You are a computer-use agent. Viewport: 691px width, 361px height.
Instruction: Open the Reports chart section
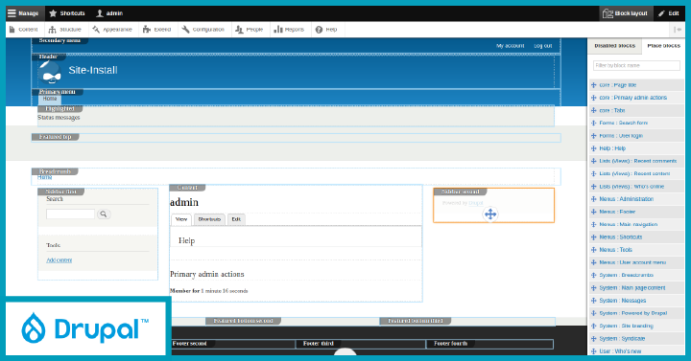click(289, 30)
